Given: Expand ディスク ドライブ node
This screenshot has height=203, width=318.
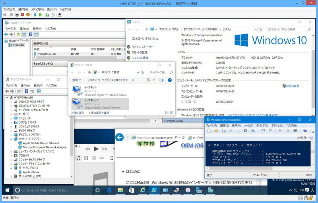Looking at the screenshot, I should click(11, 131).
